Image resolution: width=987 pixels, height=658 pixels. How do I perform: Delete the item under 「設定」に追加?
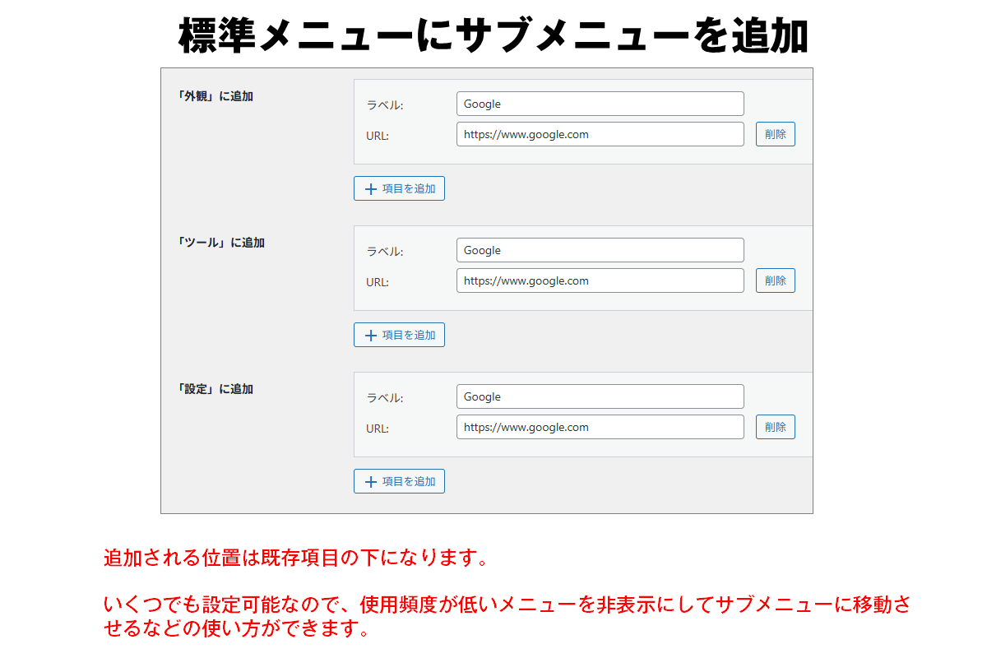(x=776, y=427)
